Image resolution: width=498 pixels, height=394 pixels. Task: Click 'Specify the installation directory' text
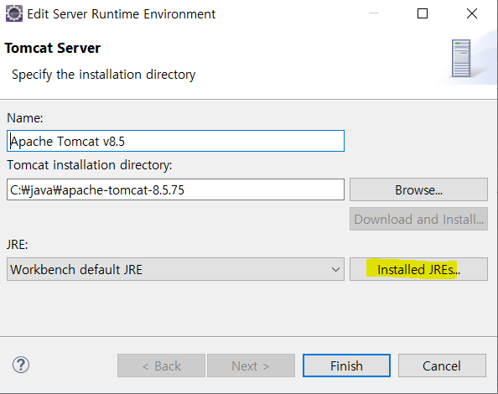pyautogui.click(x=103, y=75)
